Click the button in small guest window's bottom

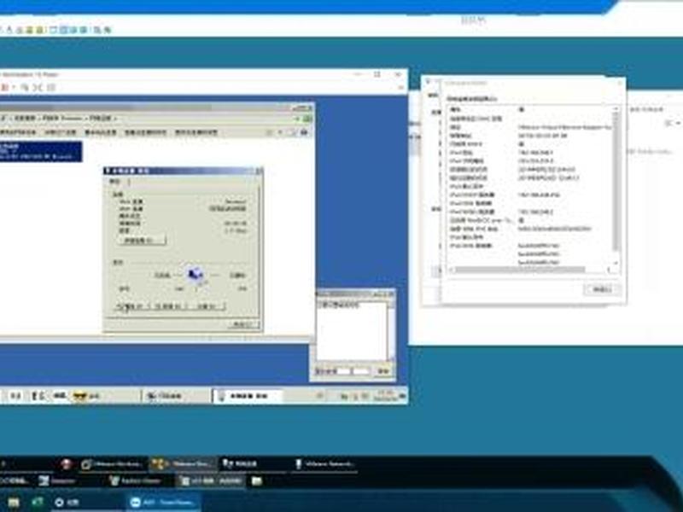383,371
